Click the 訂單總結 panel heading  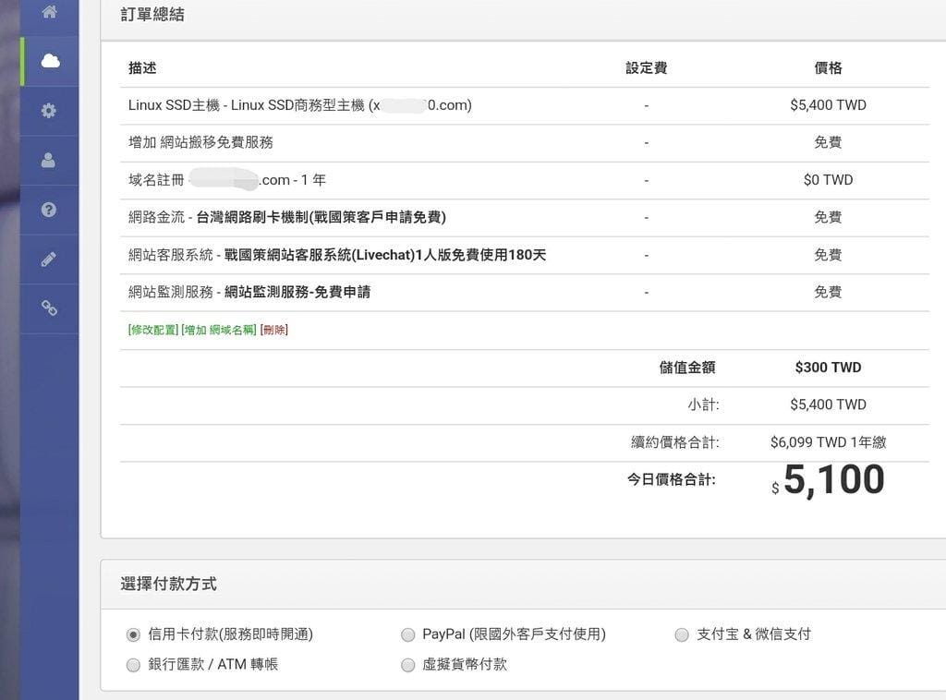(x=152, y=15)
